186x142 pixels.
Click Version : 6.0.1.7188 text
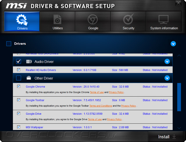click(85, 70)
